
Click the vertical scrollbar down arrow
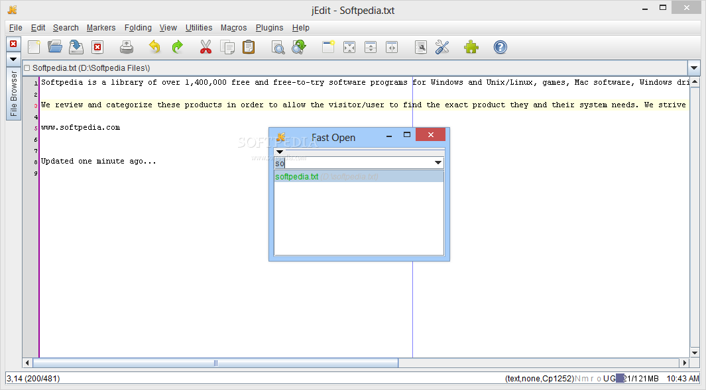pos(695,353)
